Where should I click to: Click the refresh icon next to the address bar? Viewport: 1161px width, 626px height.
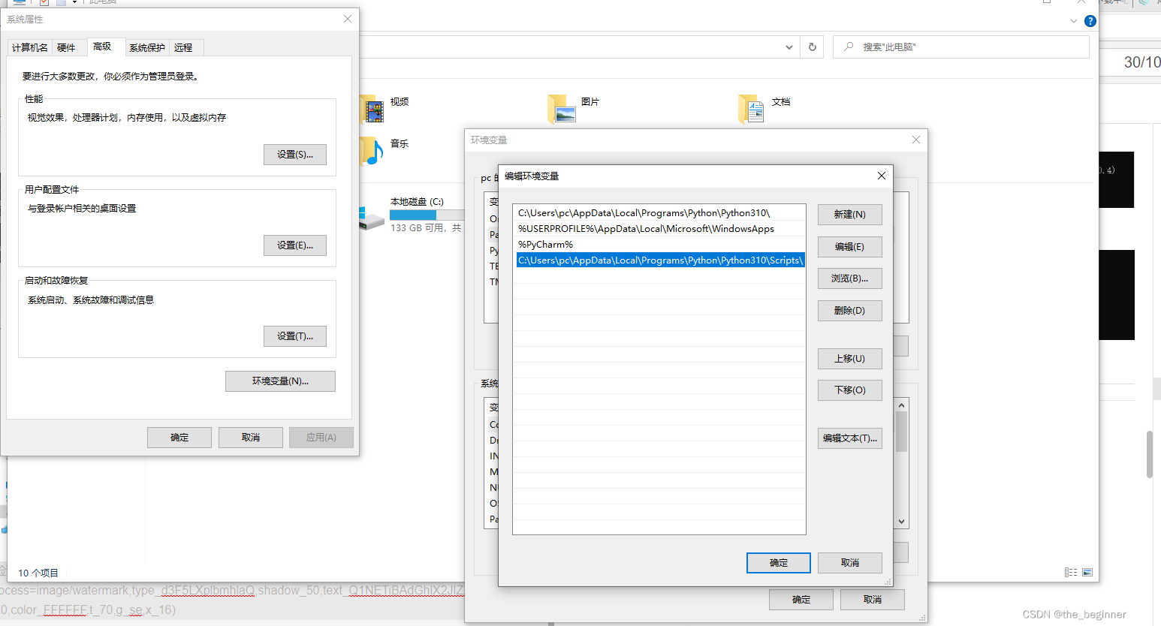click(812, 47)
